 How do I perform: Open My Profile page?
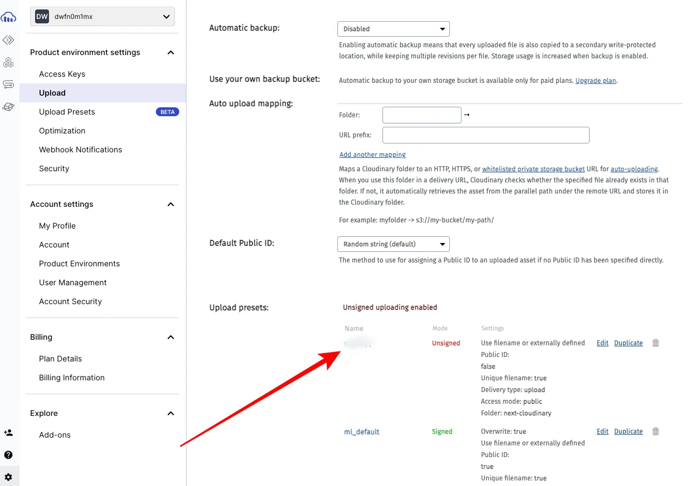pos(57,226)
